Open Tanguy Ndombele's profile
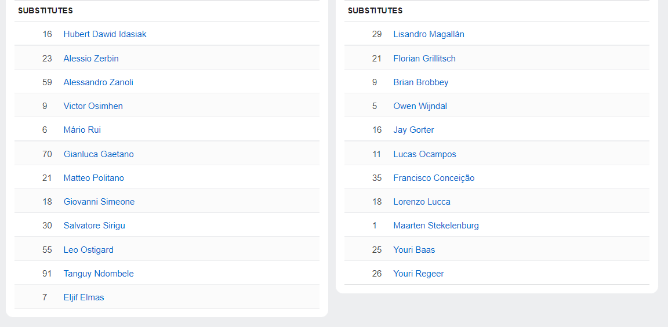This screenshot has height=327, width=668. tap(99, 274)
